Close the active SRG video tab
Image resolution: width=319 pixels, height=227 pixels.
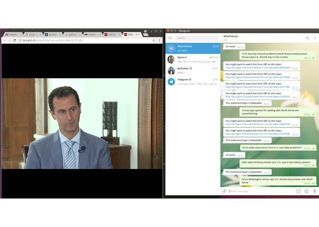pyautogui.click(x=139, y=34)
